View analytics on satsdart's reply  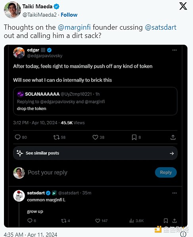tap(132, 221)
